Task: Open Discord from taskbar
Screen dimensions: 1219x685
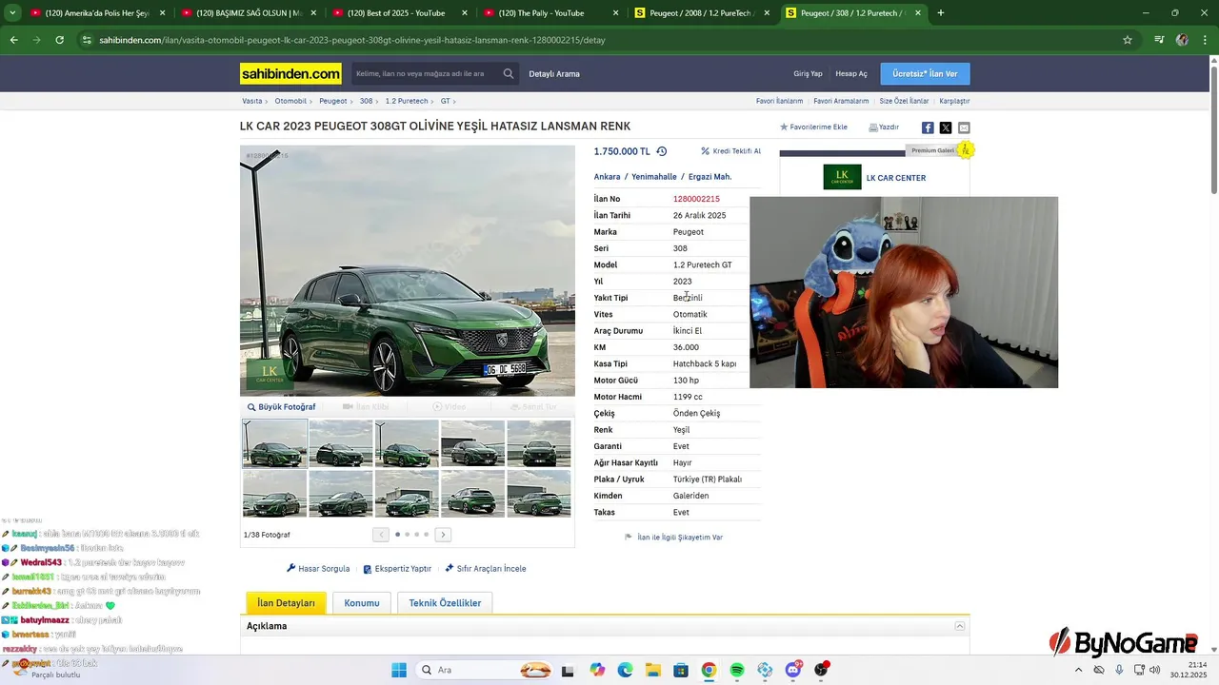Action: point(793,670)
